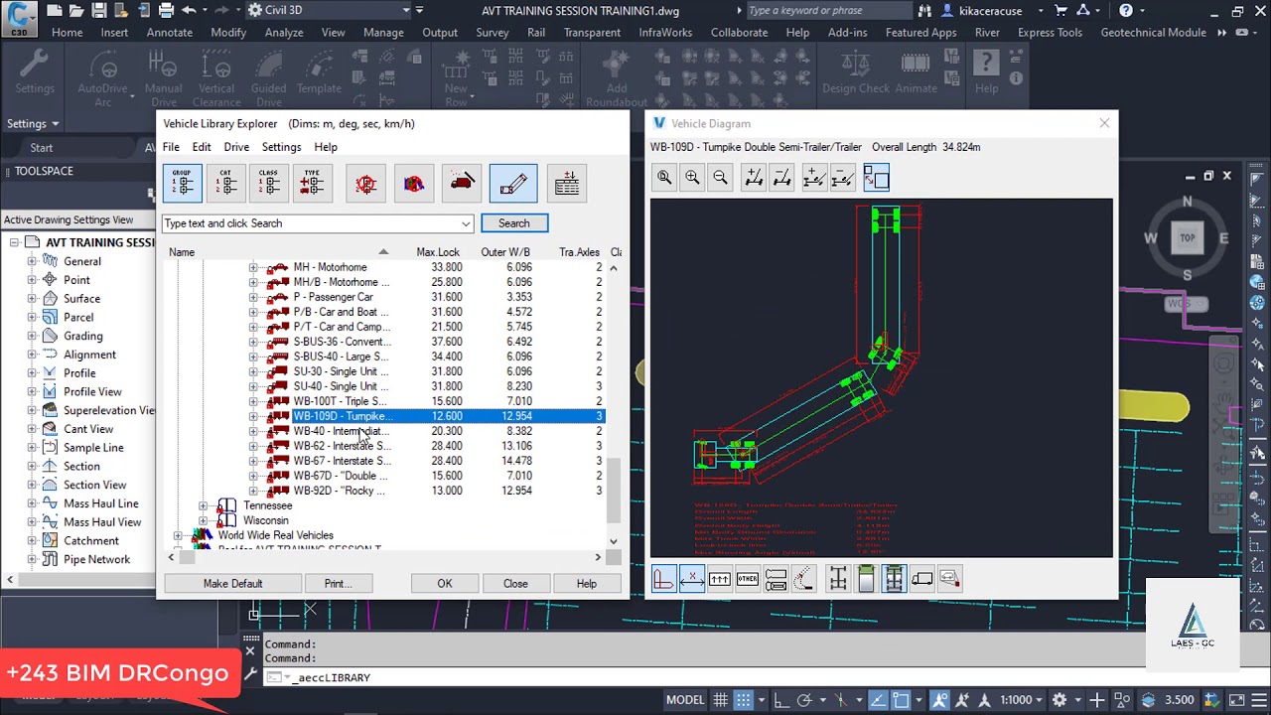1271x715 pixels.
Task: Select the TYPE view icon
Action: pyautogui.click(x=312, y=183)
